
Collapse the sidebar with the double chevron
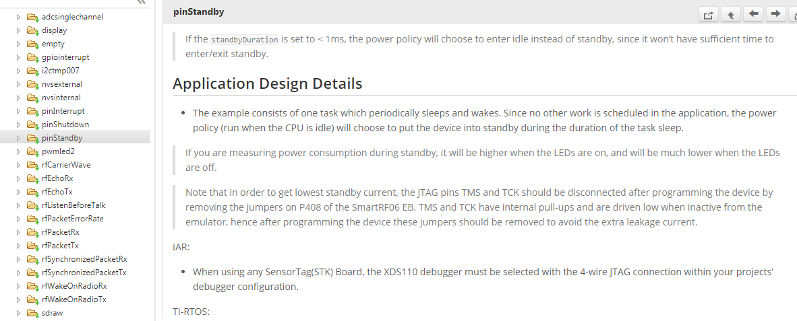(141, 2)
